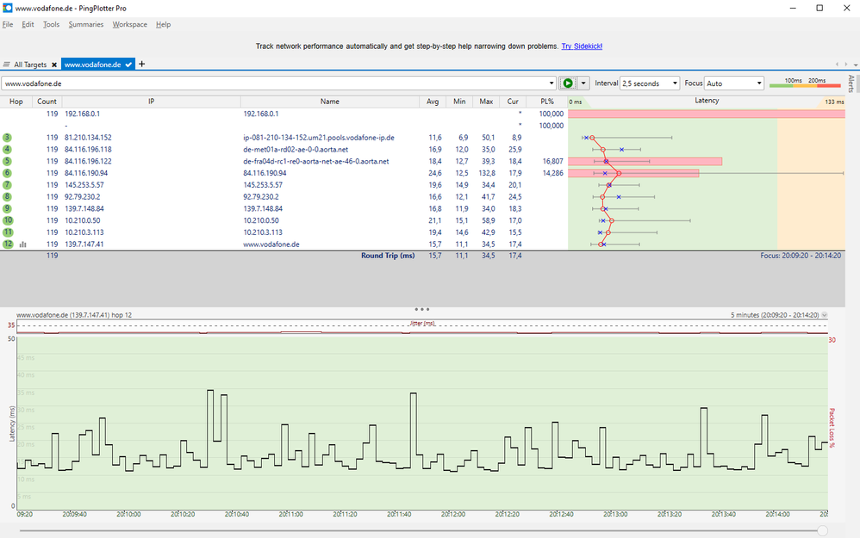
Task: Switch to the All Targets tab
Action: point(30,65)
